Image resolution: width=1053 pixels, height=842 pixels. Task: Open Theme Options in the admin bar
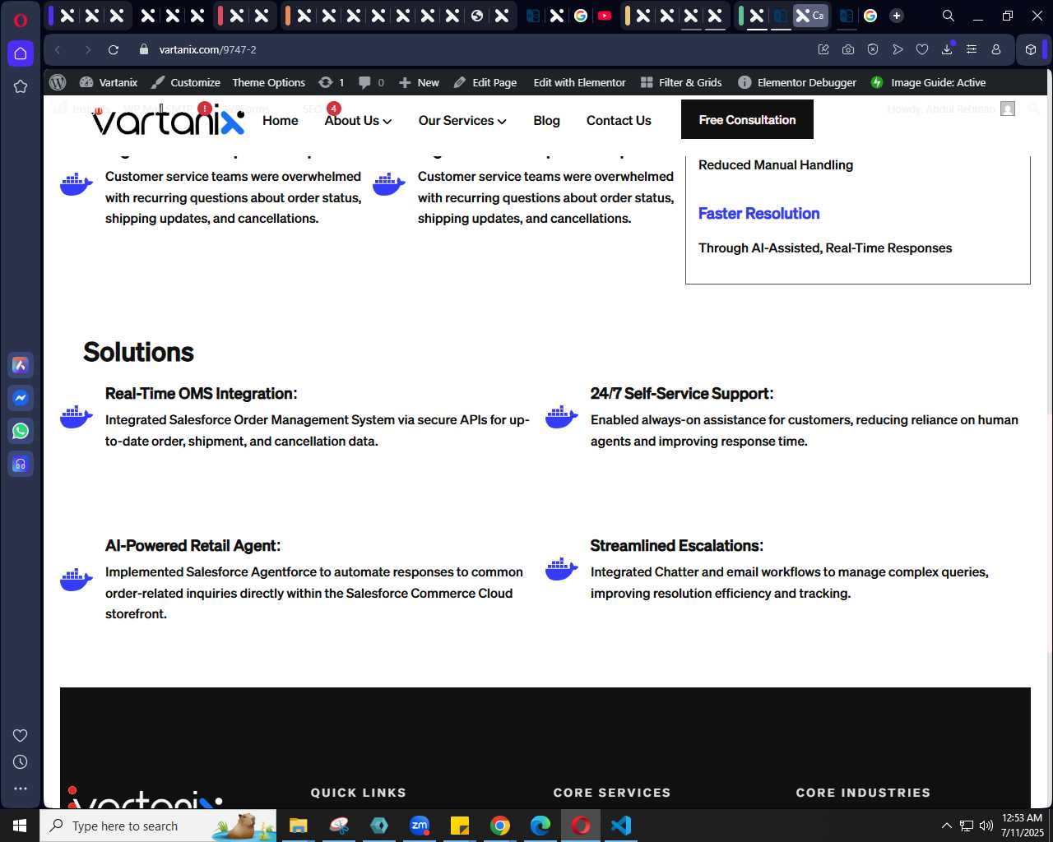point(268,82)
